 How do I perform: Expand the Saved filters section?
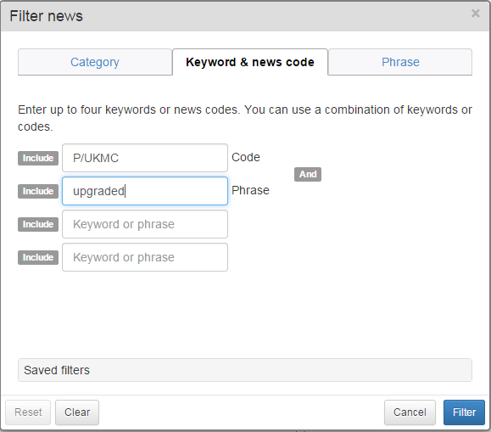click(x=245, y=370)
